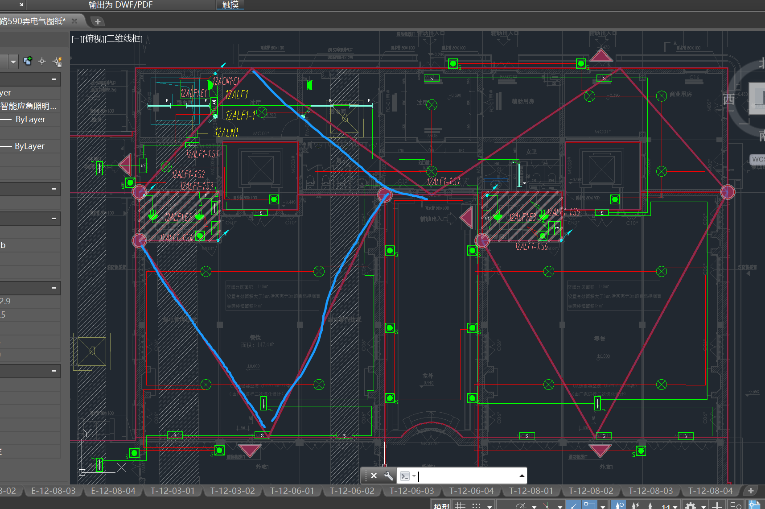
Task: Open the WCS coordinate system dropdown
Action: 758,159
